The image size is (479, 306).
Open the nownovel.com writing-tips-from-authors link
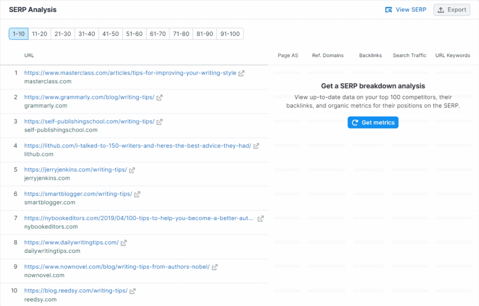[117, 266]
